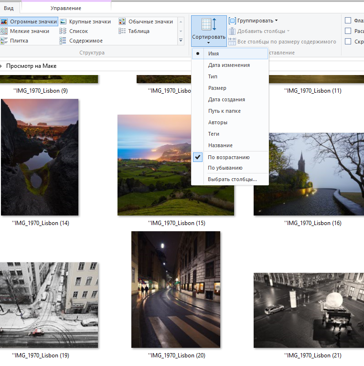
Task: Open the Вид ribbon tab
Action: coord(9,8)
